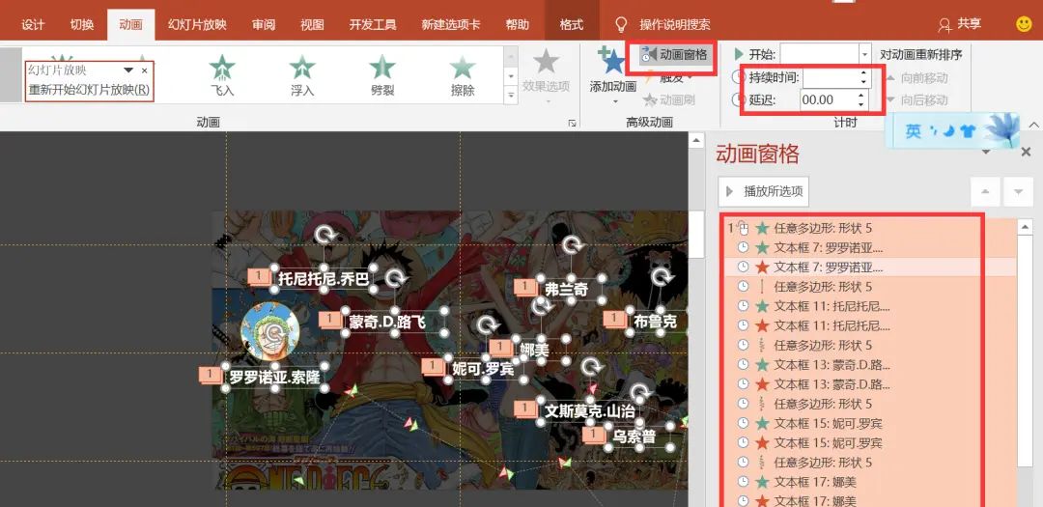The width and height of the screenshot is (1043, 507).
Task: Open the 新建选项卡 ribbon tab
Action: pyautogui.click(x=450, y=24)
